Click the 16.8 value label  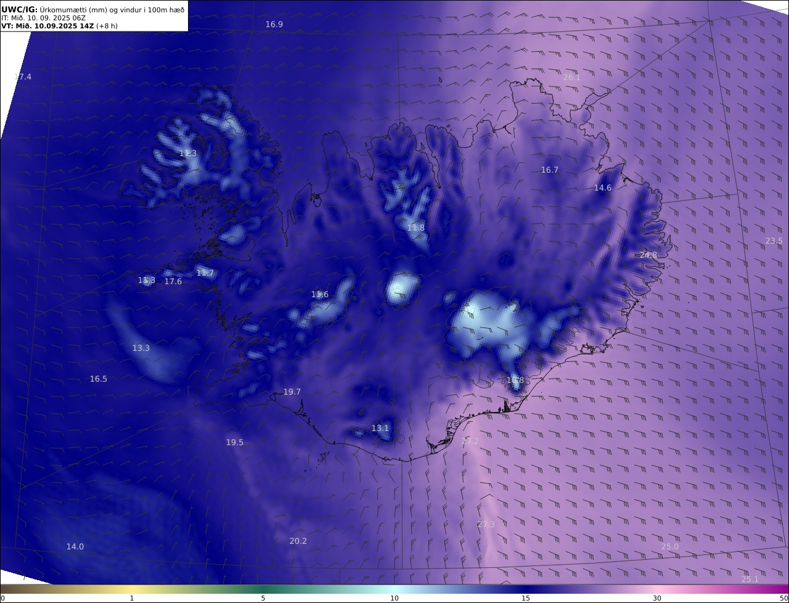[x=515, y=380]
